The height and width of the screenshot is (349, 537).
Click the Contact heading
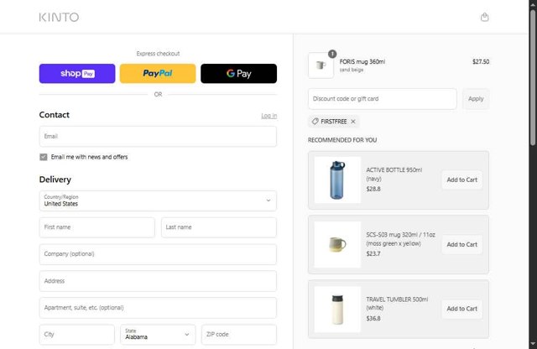click(x=54, y=115)
